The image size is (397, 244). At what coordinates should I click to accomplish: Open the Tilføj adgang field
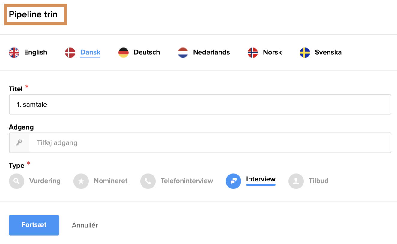[210, 143]
